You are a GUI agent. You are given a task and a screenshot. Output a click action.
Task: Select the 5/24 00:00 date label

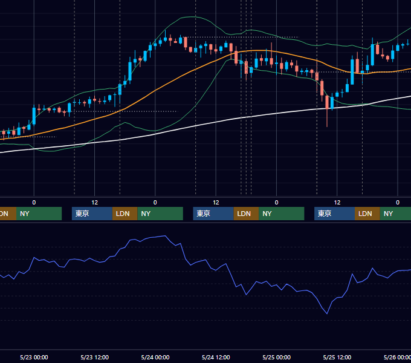click(x=155, y=357)
